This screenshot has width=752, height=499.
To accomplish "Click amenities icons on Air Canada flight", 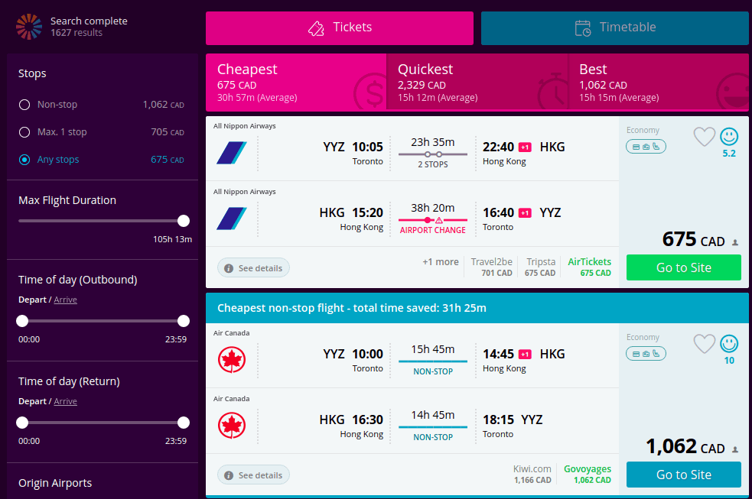I will [x=646, y=353].
